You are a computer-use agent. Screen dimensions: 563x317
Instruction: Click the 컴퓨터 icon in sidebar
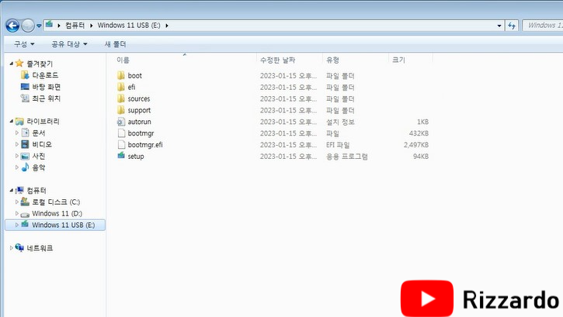click(x=19, y=190)
